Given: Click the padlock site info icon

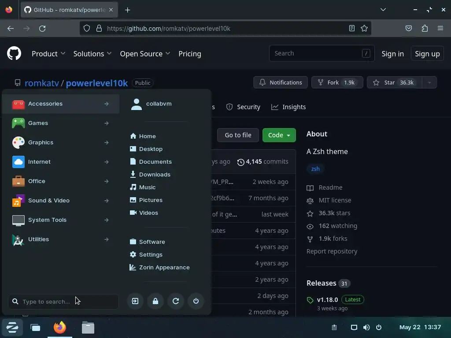Looking at the screenshot, I should 99,28.
